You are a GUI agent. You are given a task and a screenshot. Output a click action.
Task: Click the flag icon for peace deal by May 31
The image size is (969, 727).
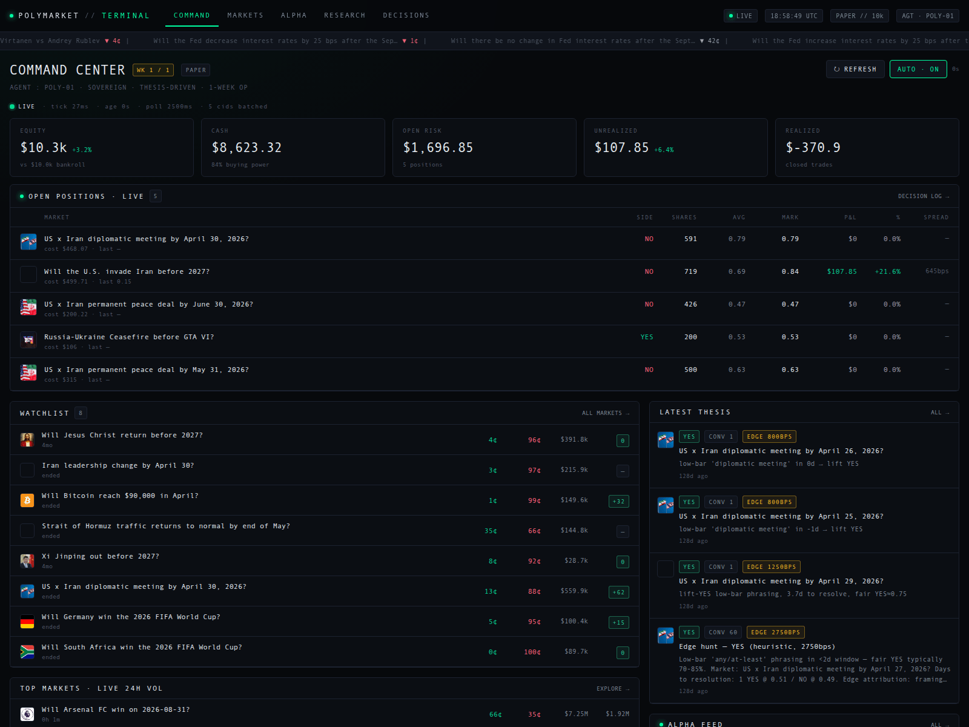pyautogui.click(x=28, y=373)
